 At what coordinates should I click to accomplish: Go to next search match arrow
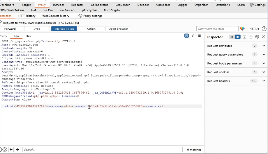pos(17,149)
